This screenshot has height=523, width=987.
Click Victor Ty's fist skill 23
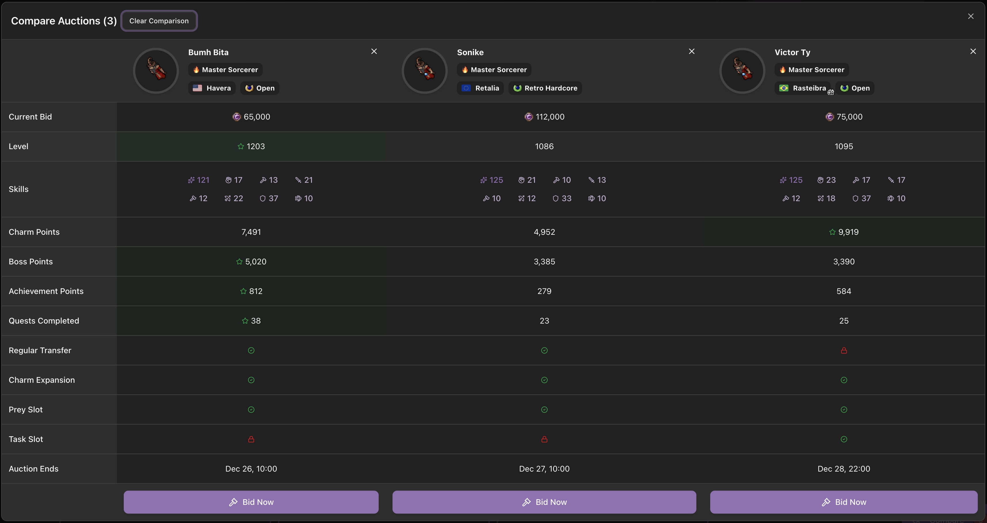click(x=826, y=180)
